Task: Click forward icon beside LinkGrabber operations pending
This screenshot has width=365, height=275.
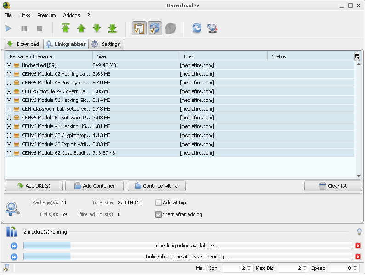Action: point(14,257)
